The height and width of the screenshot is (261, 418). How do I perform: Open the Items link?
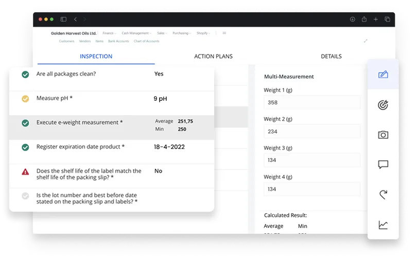(x=99, y=41)
